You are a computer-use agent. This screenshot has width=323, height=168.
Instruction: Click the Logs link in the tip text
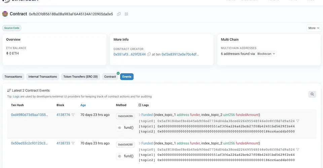click(x=16, y=96)
